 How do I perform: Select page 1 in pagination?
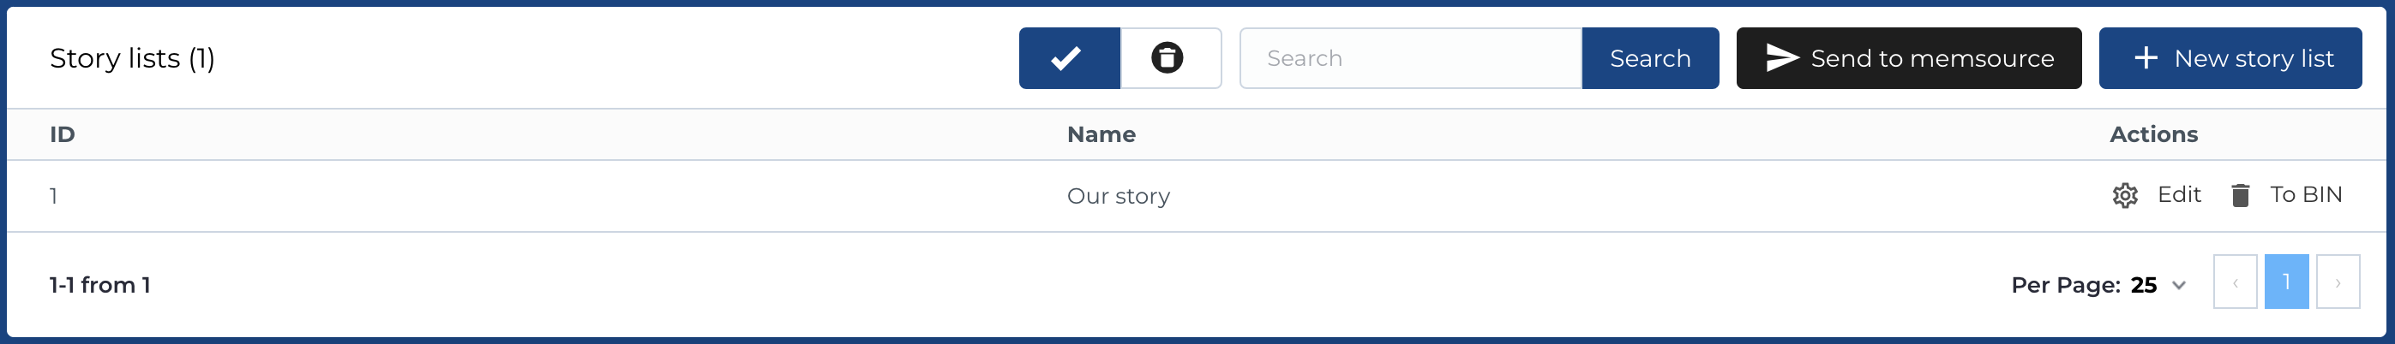(x=2286, y=282)
